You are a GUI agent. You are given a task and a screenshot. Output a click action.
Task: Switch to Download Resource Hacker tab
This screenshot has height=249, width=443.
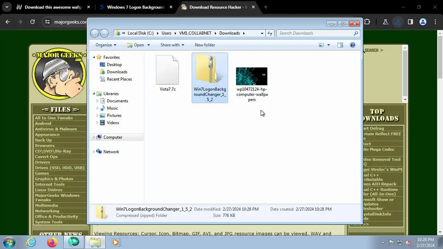point(218,7)
